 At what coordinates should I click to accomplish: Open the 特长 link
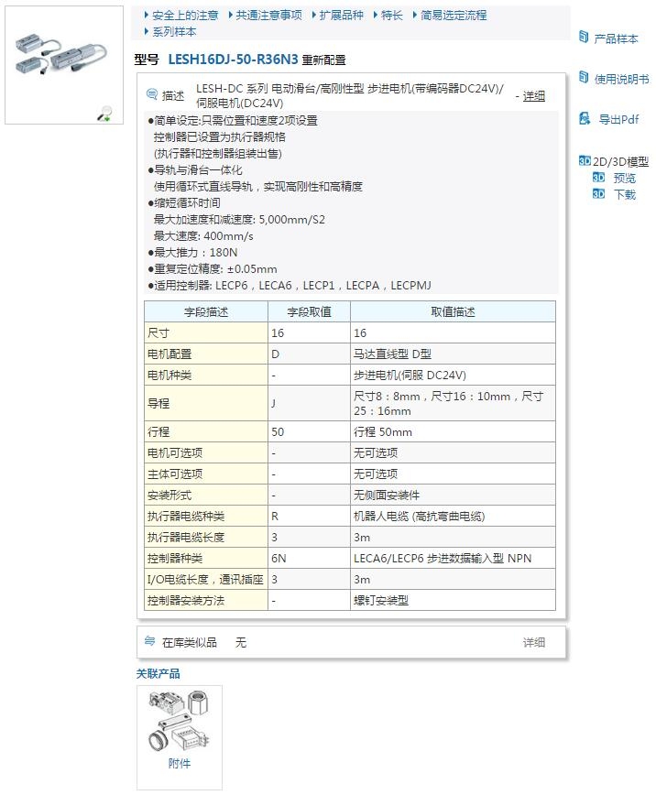[391, 16]
